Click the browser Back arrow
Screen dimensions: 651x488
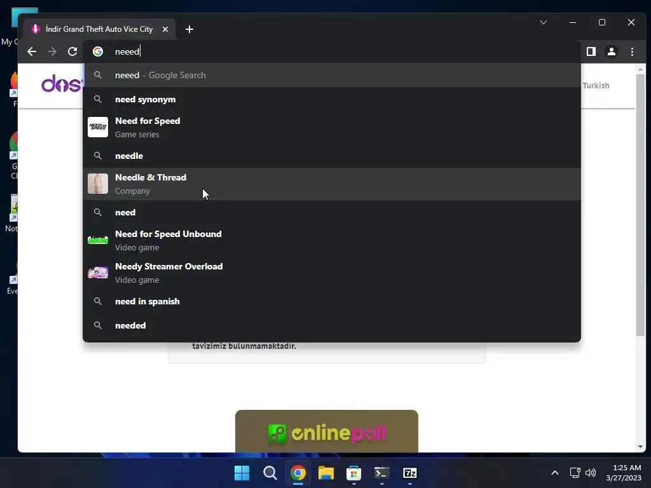point(32,51)
